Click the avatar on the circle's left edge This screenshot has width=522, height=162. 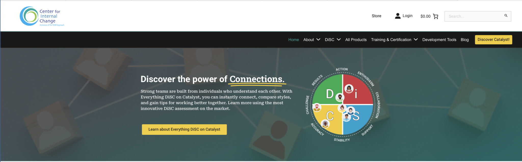tap(317, 107)
